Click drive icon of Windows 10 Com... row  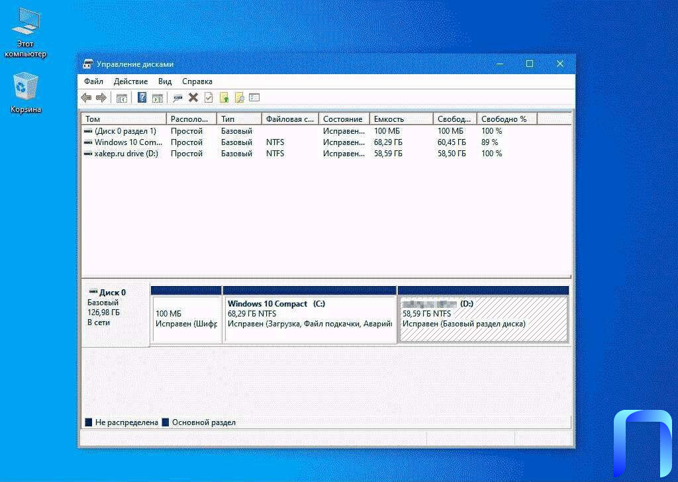(88, 142)
